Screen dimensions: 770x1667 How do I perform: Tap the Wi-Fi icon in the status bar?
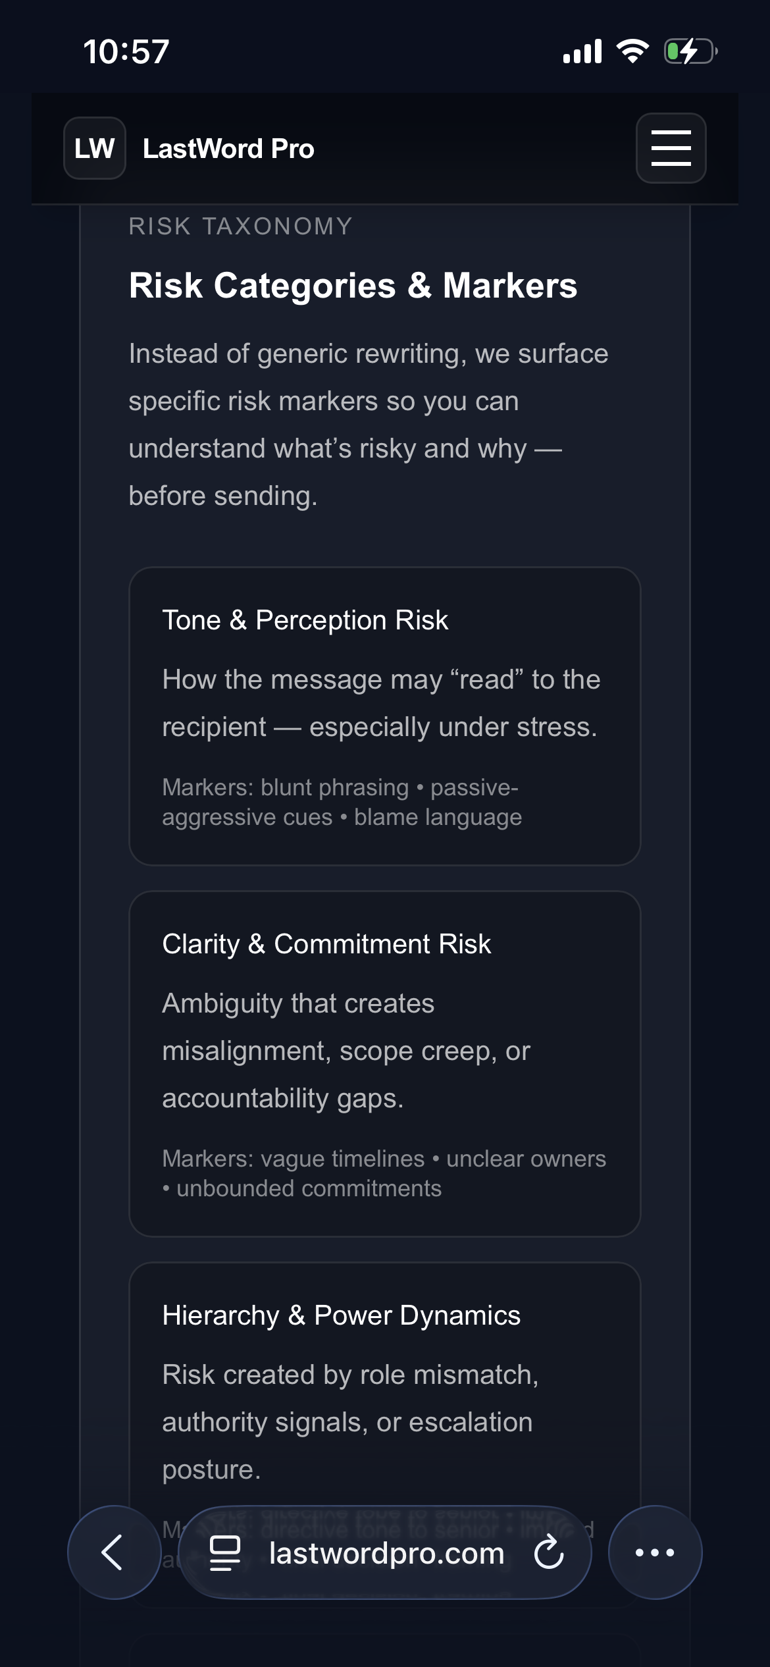(x=633, y=51)
